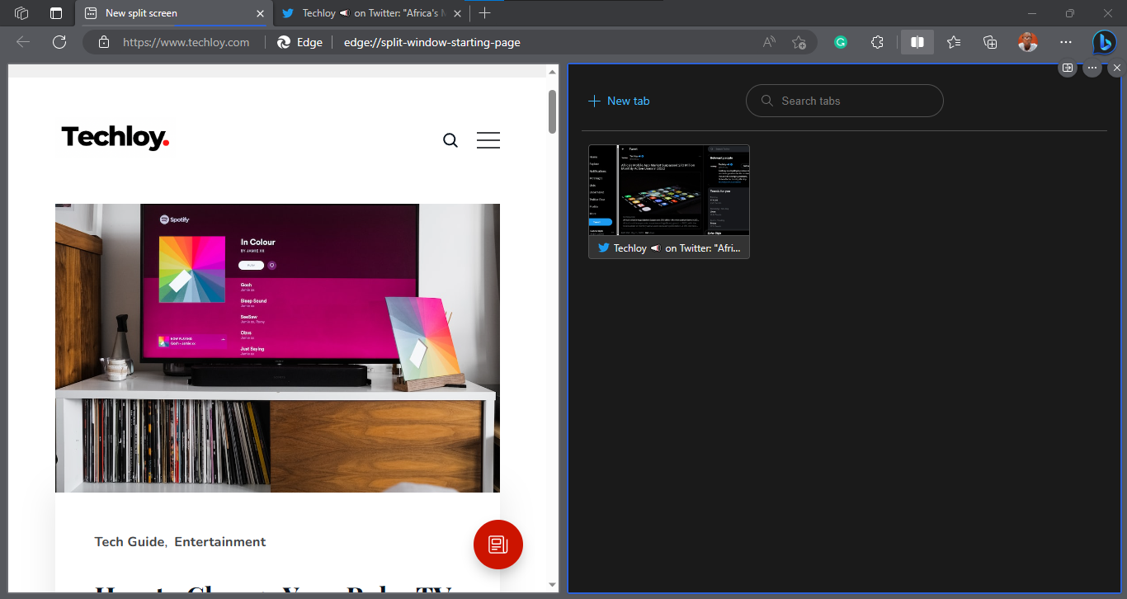Open the Extensions puzzle icon
The height and width of the screenshot is (599, 1127).
(877, 42)
